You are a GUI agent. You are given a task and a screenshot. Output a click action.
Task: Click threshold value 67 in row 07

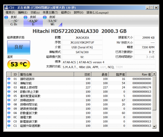point(123,100)
